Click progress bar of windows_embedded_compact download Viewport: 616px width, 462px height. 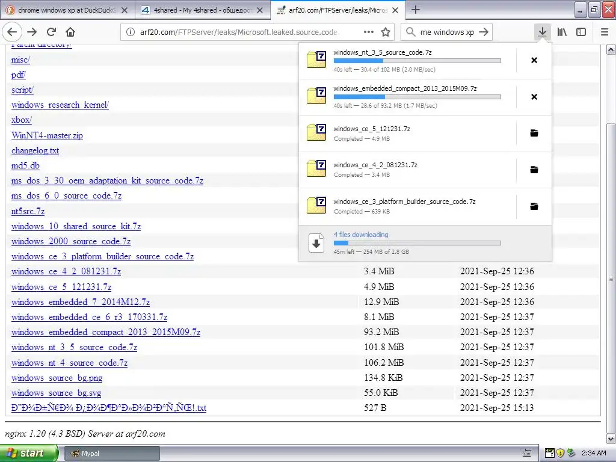[417, 97]
